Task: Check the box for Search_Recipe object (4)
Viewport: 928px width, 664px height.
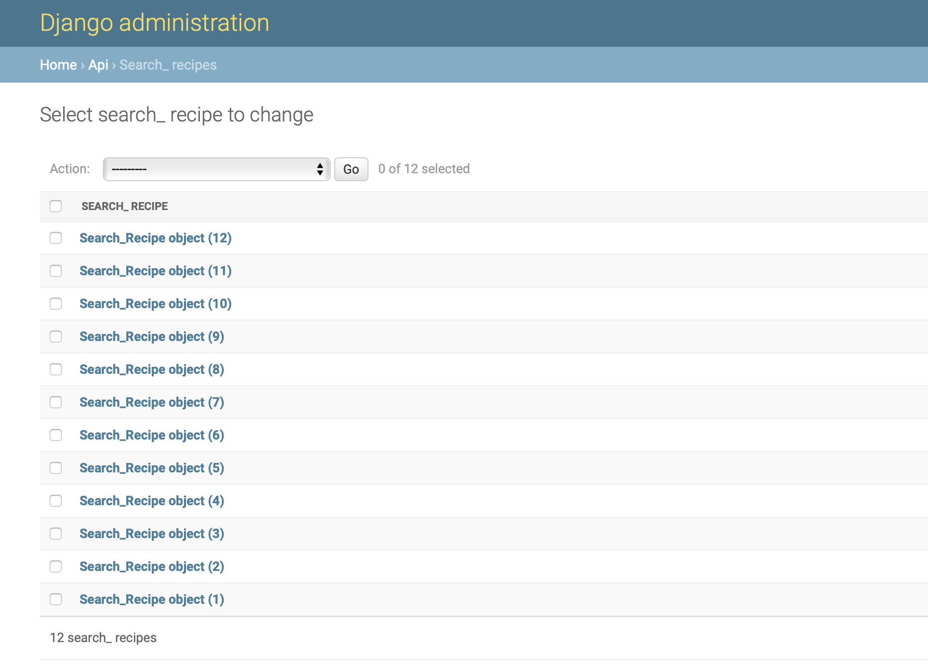Action: point(56,501)
